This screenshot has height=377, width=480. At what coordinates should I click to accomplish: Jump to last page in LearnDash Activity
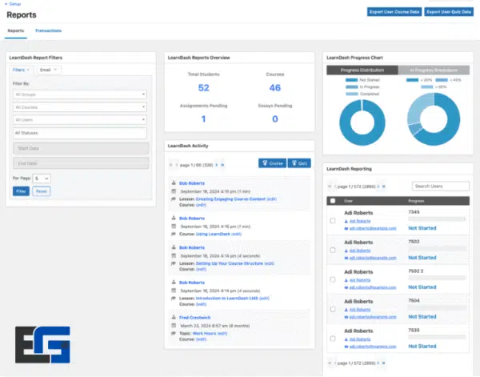222,164
